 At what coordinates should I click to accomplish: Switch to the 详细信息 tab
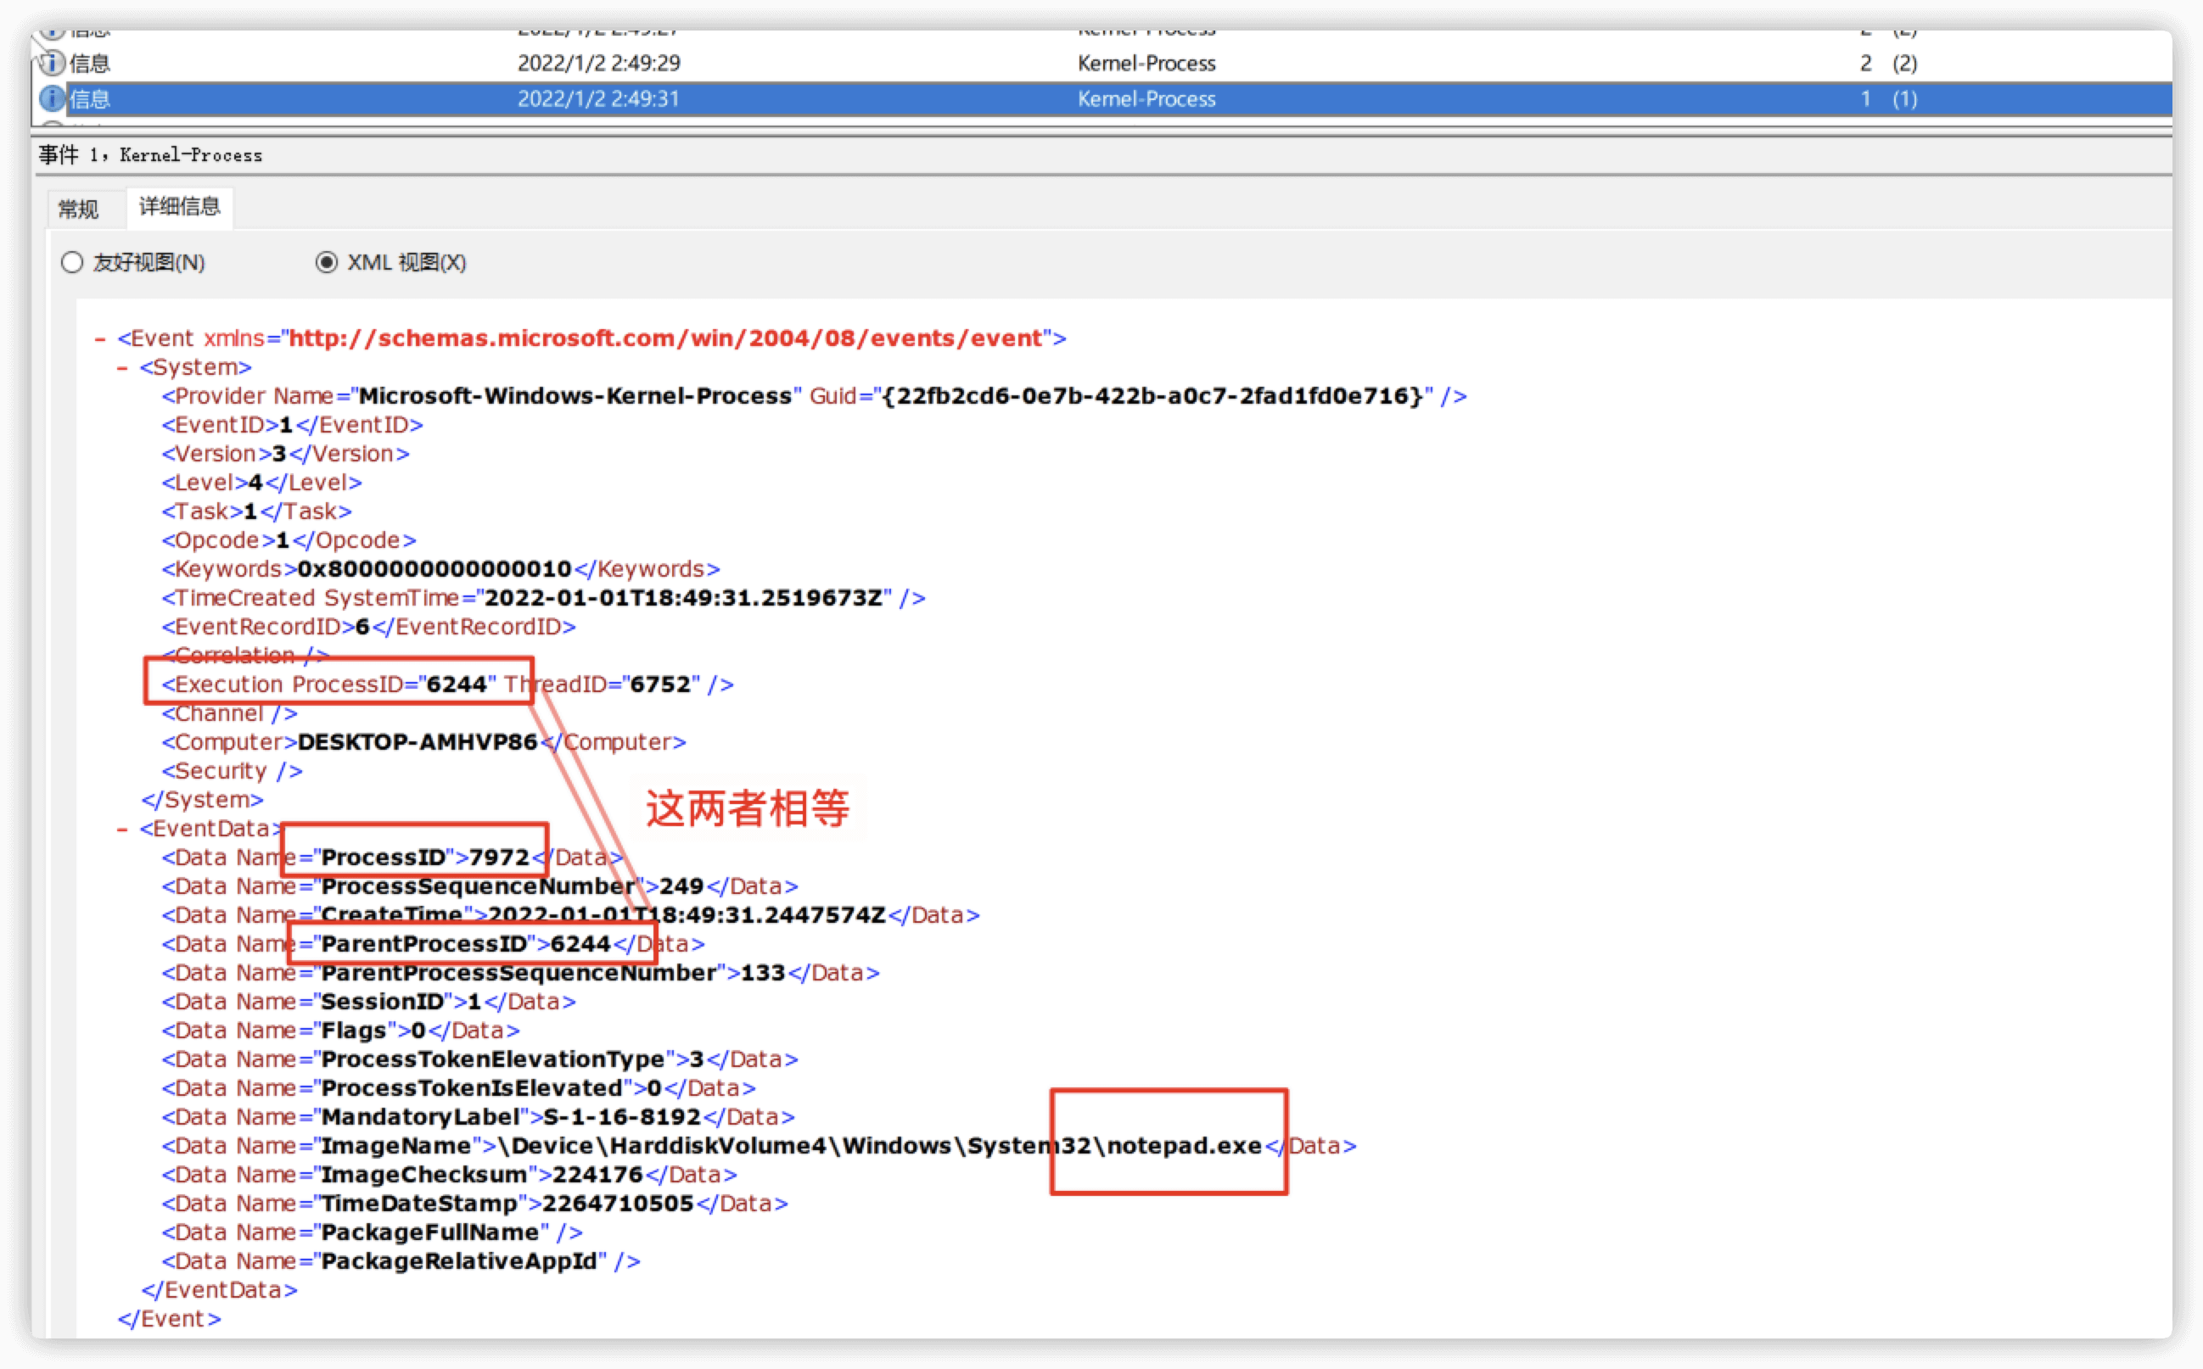pyautogui.click(x=179, y=207)
